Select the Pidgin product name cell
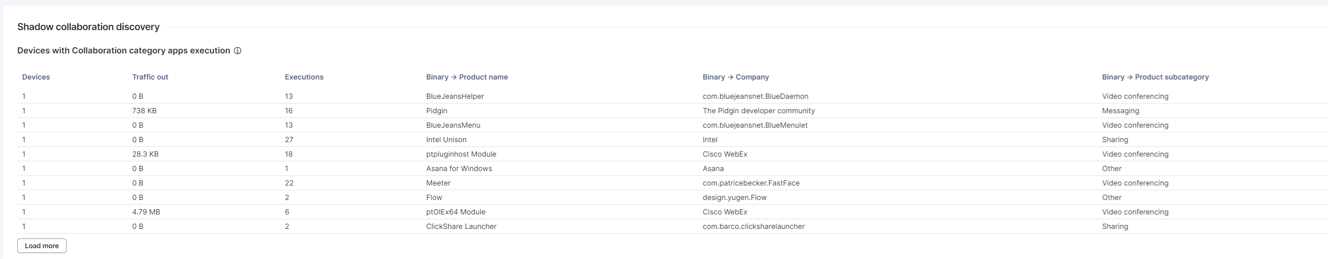This screenshot has width=1328, height=259. pyautogui.click(x=436, y=111)
